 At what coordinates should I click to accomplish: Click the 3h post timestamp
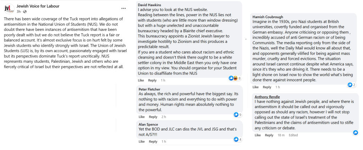[x=19, y=11]
